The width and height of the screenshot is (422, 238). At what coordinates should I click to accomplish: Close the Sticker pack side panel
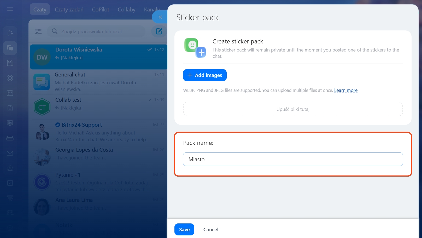160,17
